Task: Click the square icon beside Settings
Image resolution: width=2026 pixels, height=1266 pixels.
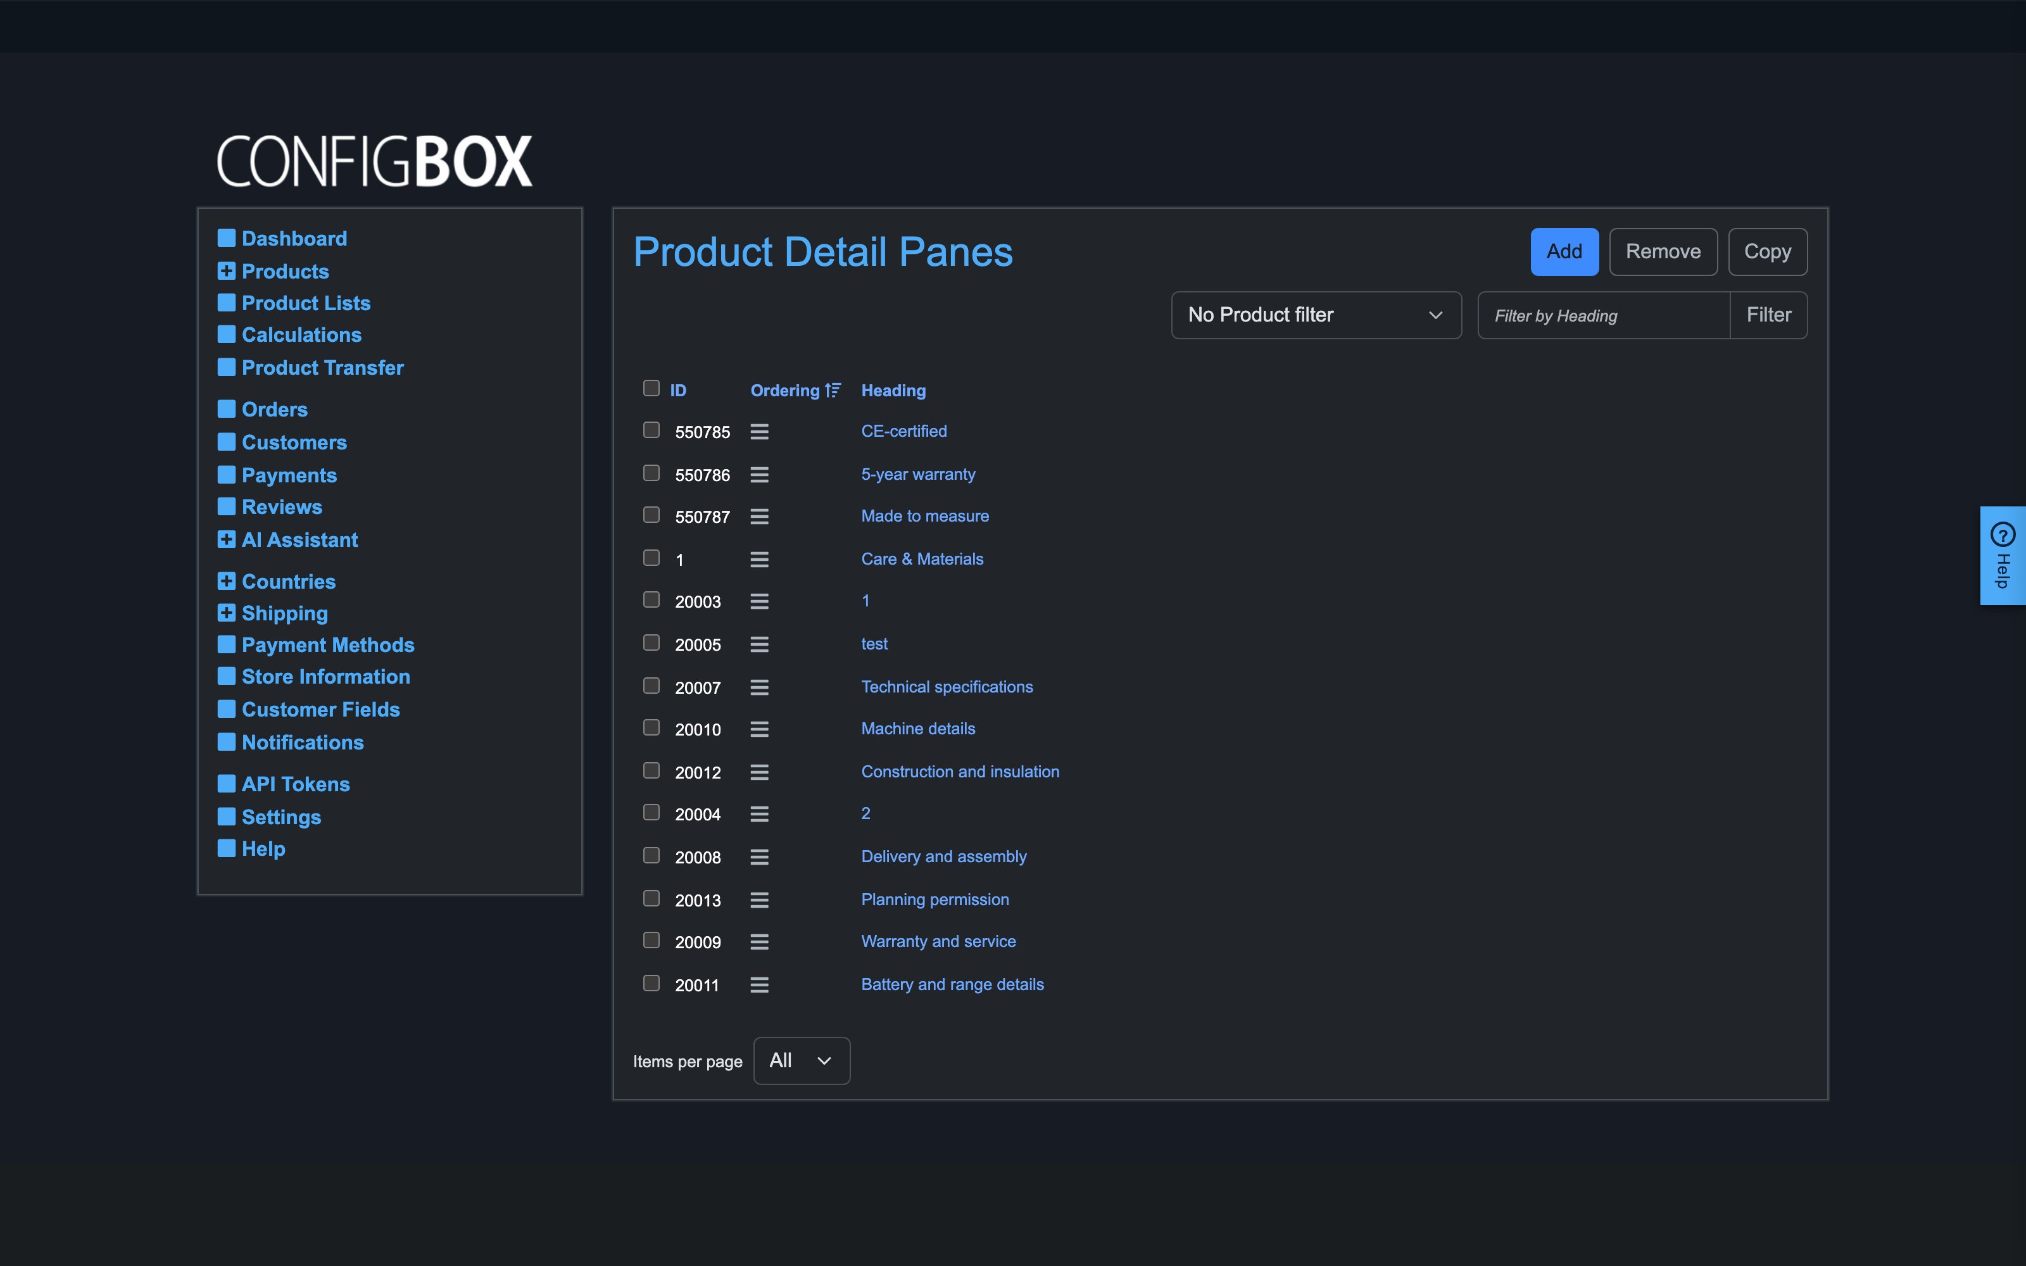Action: click(226, 817)
